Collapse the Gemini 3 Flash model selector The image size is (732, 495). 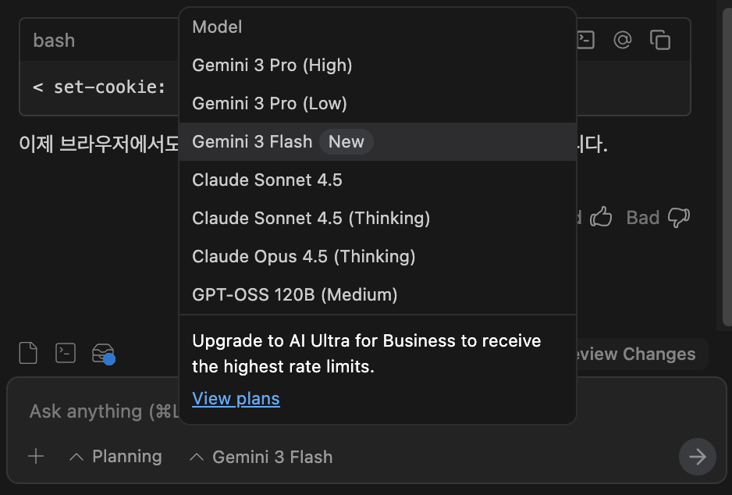261,457
